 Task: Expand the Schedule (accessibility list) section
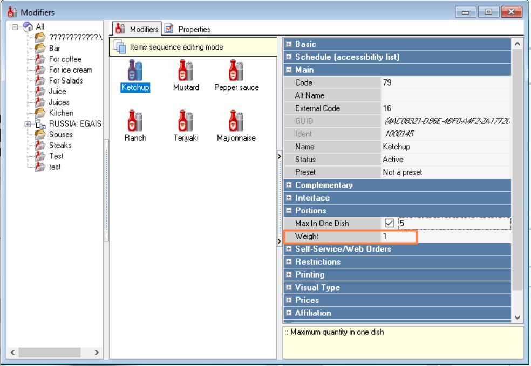289,57
